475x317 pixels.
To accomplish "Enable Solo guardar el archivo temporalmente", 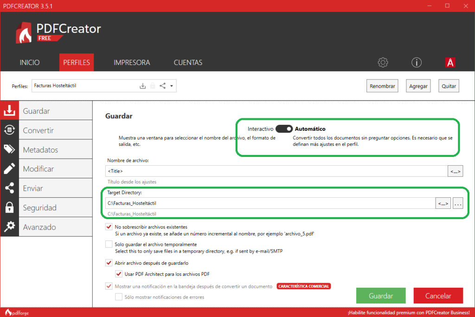I will pos(109,244).
